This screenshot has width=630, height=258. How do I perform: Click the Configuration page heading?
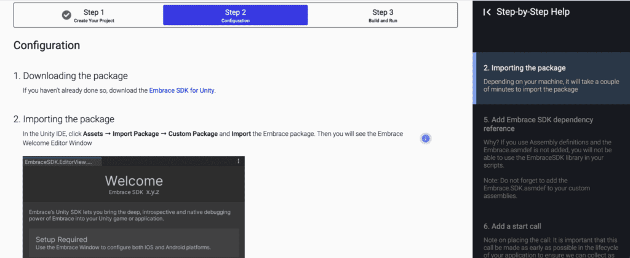[x=47, y=45]
